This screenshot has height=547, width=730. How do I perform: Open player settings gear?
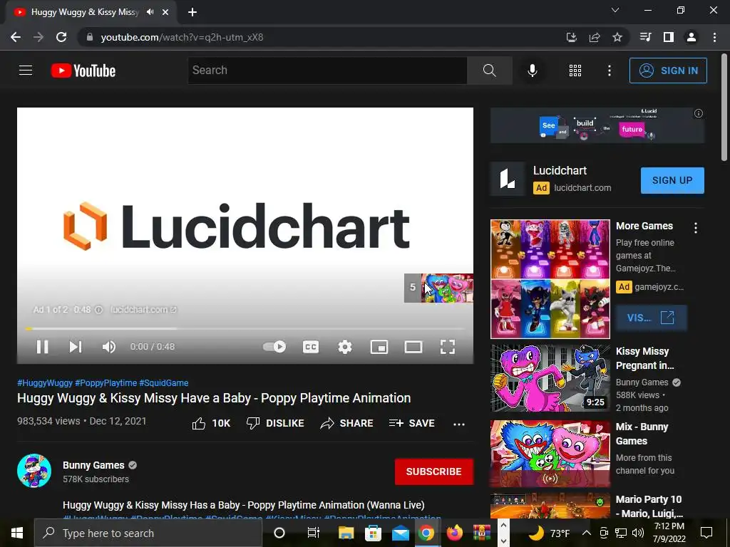tap(345, 347)
